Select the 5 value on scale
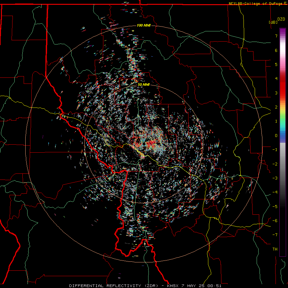The height and width of the screenshot is (288, 288). click(x=276, y=64)
